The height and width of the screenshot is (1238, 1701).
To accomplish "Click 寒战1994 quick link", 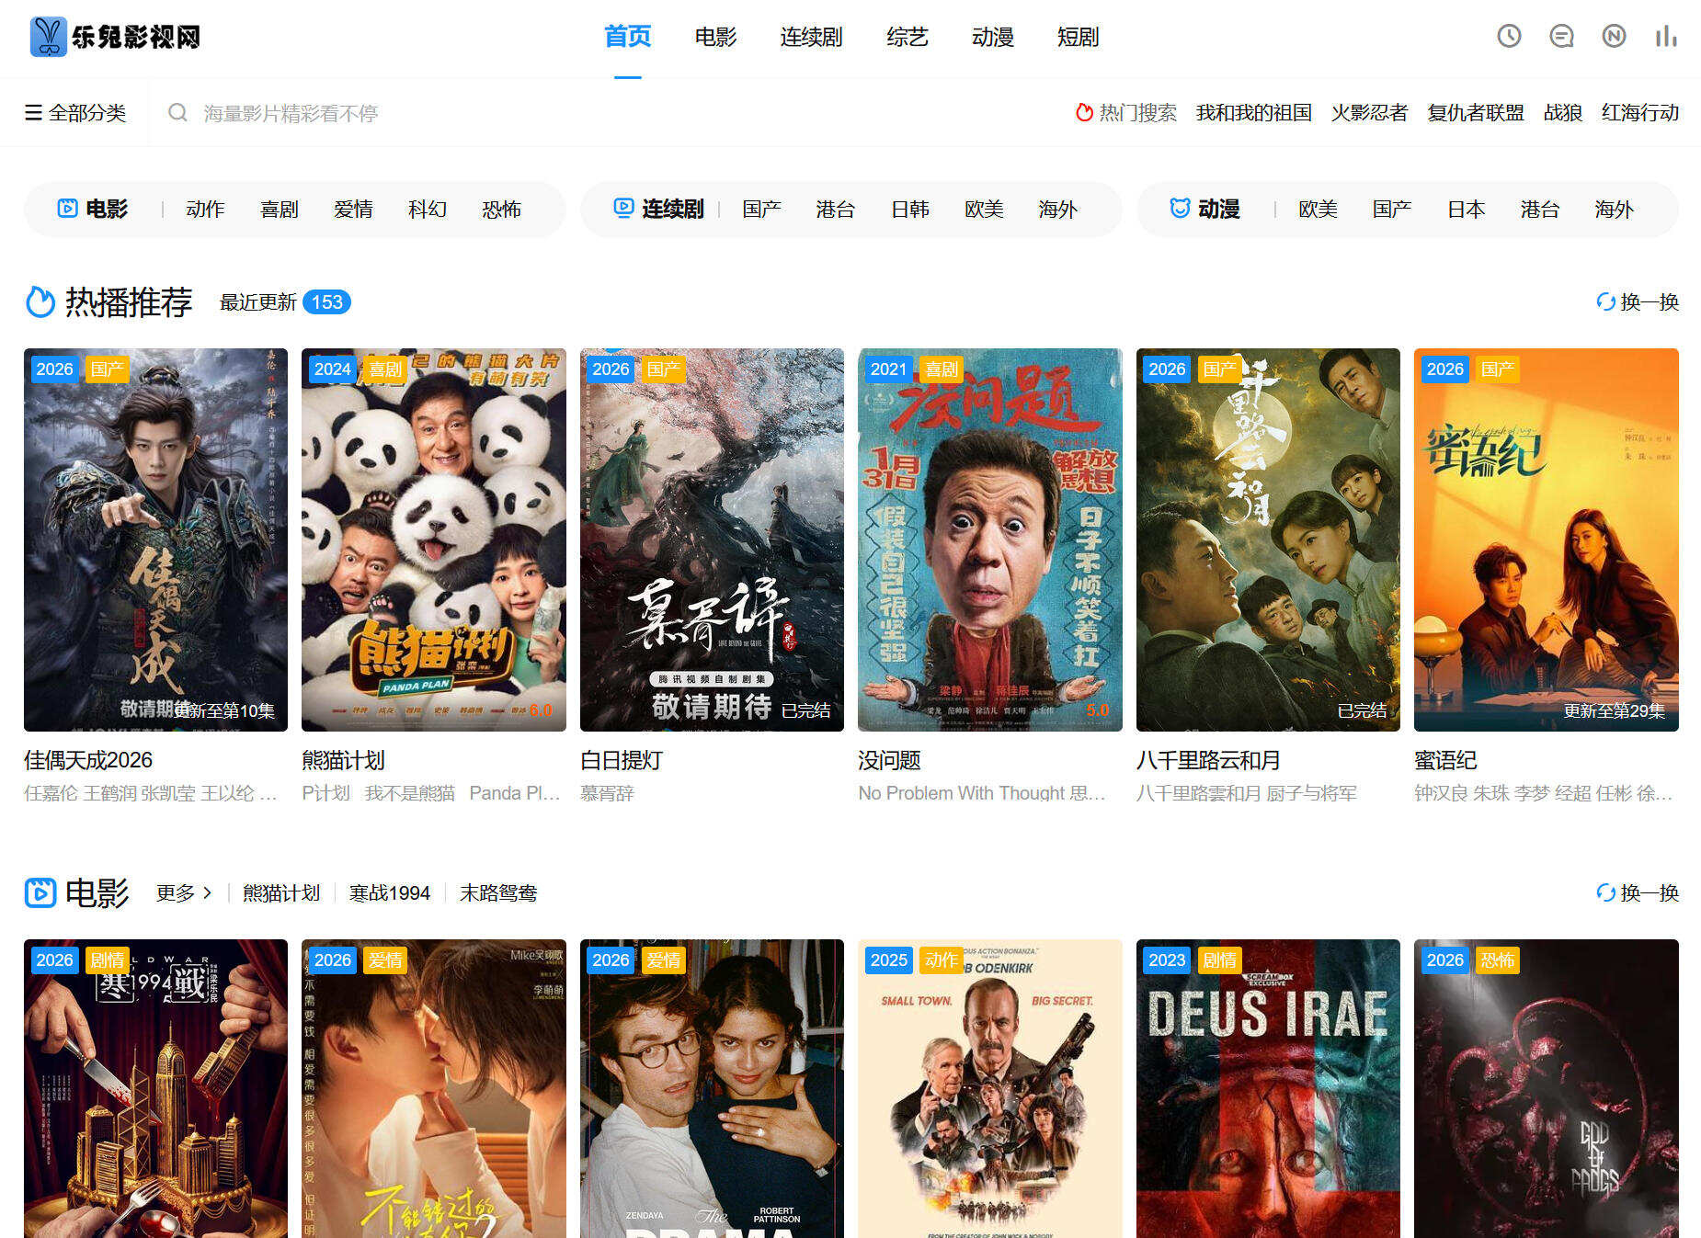I will coord(390,893).
